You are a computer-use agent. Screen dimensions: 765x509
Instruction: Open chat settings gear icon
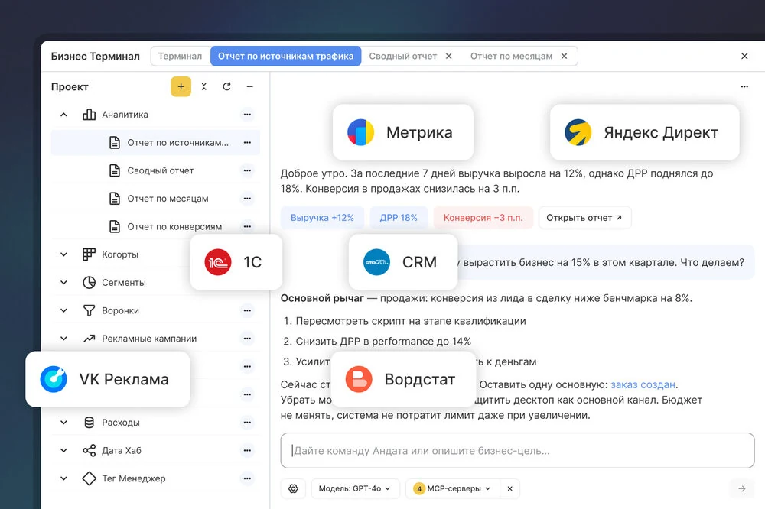pos(293,488)
